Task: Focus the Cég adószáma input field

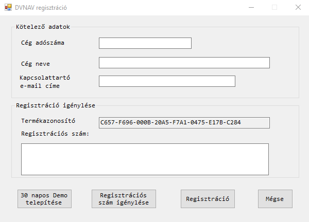Action: tap(145, 43)
